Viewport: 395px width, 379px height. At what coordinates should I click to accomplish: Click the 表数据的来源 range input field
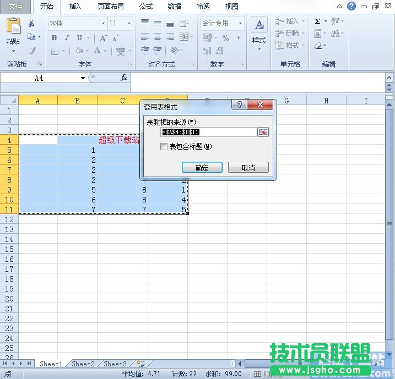[x=208, y=132]
